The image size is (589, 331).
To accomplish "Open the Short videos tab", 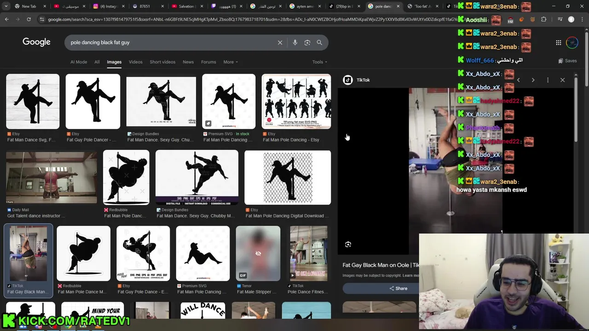I will pos(162,62).
